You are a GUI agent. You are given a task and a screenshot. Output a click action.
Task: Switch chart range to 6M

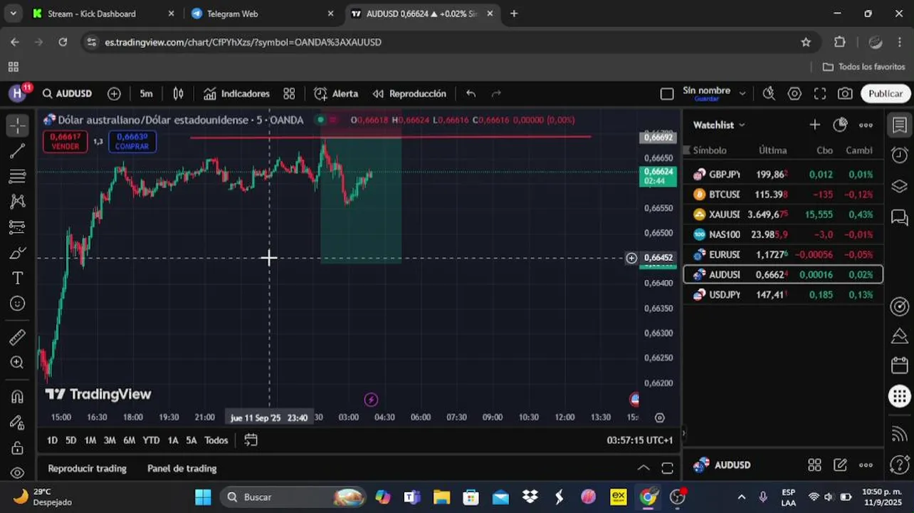click(x=129, y=440)
